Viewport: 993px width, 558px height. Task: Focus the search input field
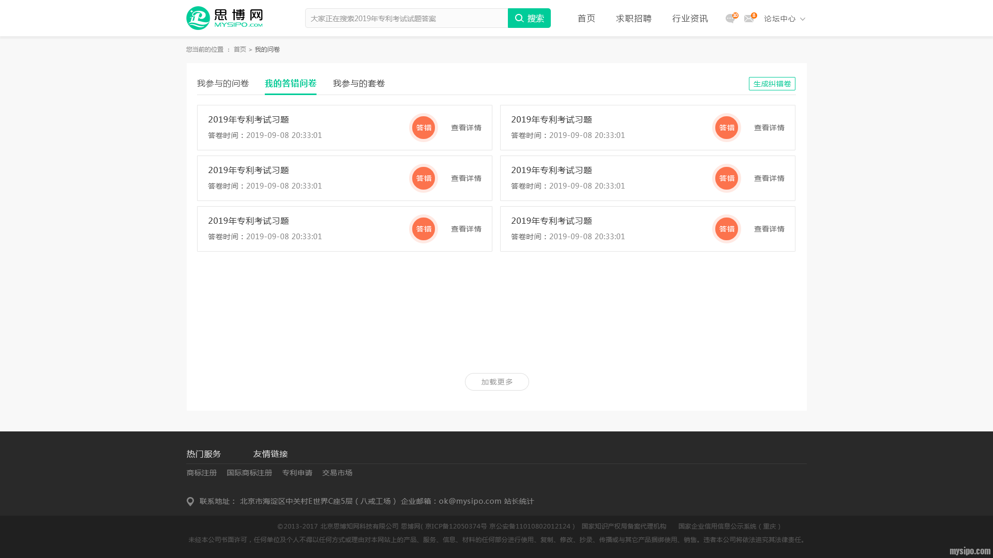407,18
